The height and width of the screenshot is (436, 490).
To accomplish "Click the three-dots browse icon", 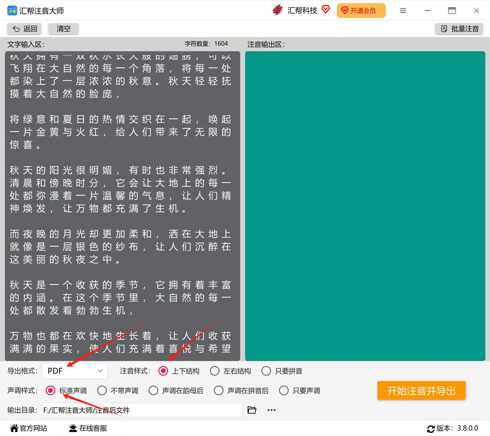I will pyautogui.click(x=271, y=410).
